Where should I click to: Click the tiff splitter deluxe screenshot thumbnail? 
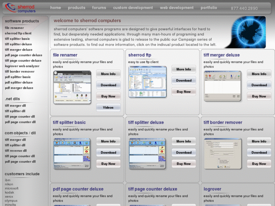147,154
